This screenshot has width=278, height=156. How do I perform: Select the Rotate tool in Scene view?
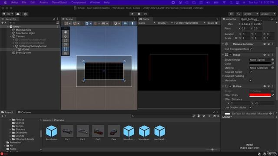[66, 40]
